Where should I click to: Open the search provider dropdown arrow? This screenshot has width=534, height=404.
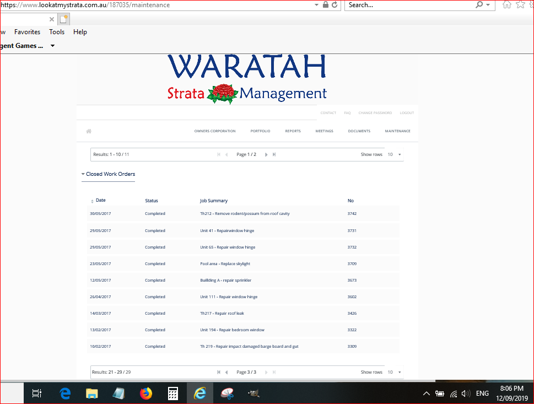[x=488, y=5]
